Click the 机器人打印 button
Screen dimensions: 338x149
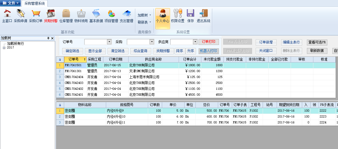(x=209, y=51)
